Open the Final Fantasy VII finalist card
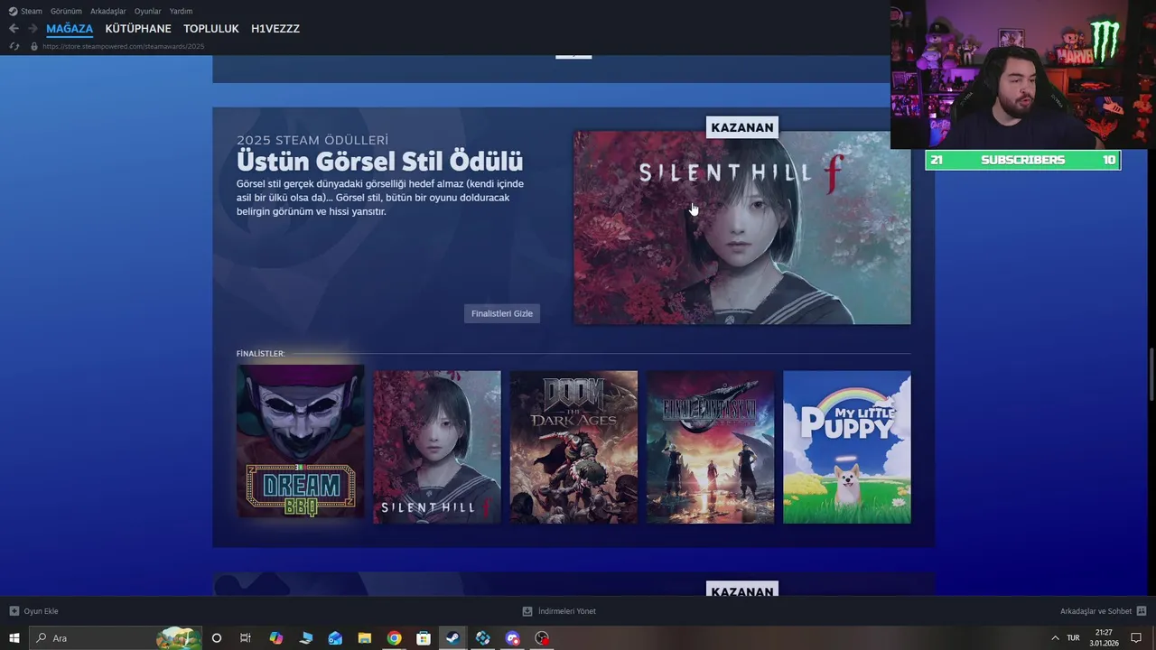The height and width of the screenshot is (650, 1156). click(x=711, y=447)
